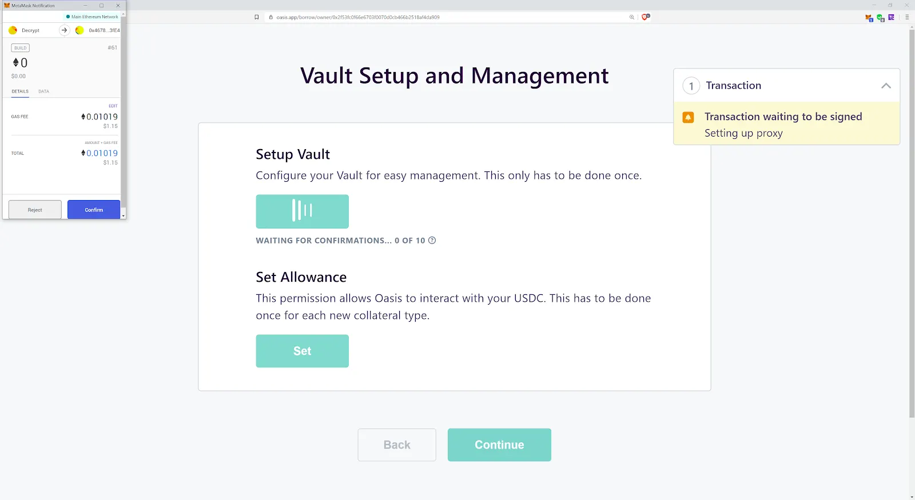Click the Brave Shields lion icon
This screenshot has height=500, width=915.
point(646,17)
